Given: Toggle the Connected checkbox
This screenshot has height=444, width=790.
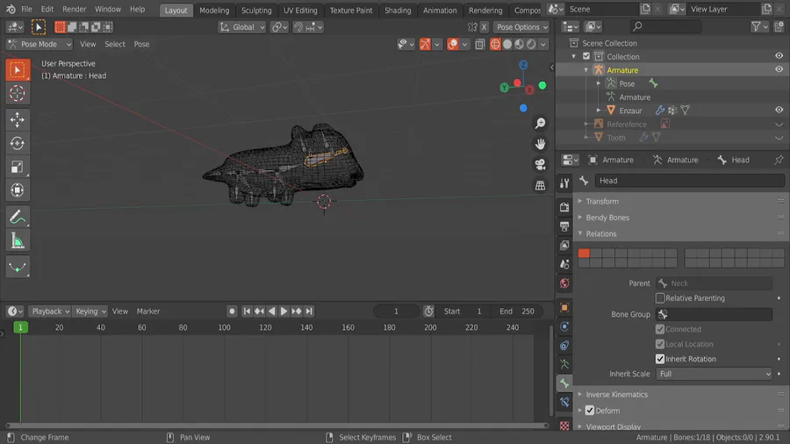Looking at the screenshot, I should [x=660, y=329].
